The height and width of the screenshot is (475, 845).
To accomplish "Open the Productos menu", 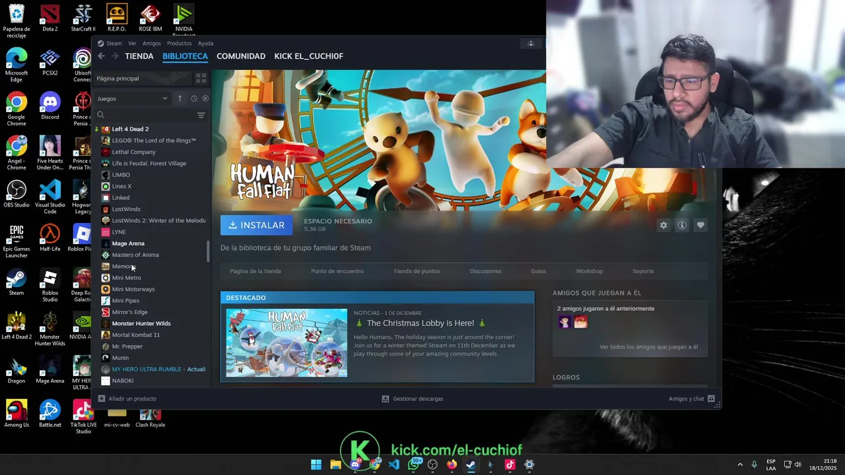I will click(179, 44).
